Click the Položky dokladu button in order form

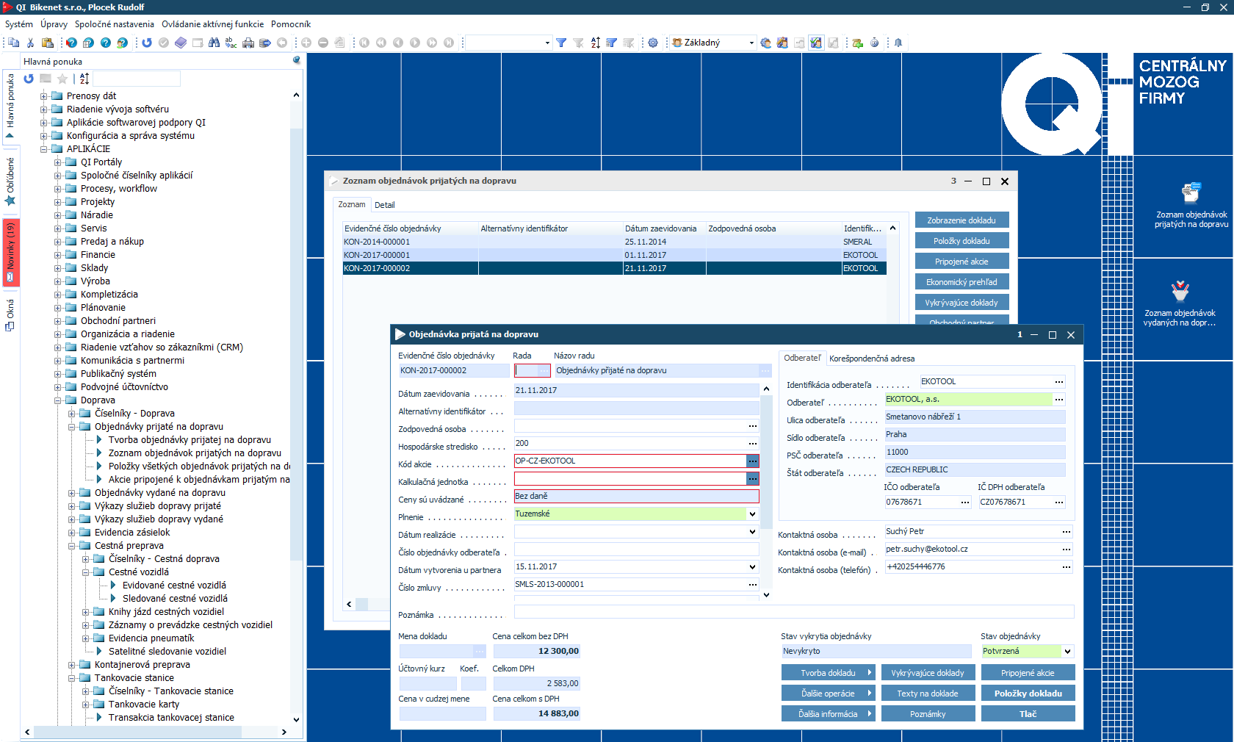tap(1028, 694)
